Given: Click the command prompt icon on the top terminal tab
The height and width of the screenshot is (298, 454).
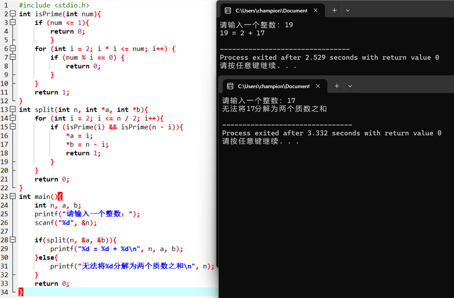Looking at the screenshot, I should pos(228,10).
